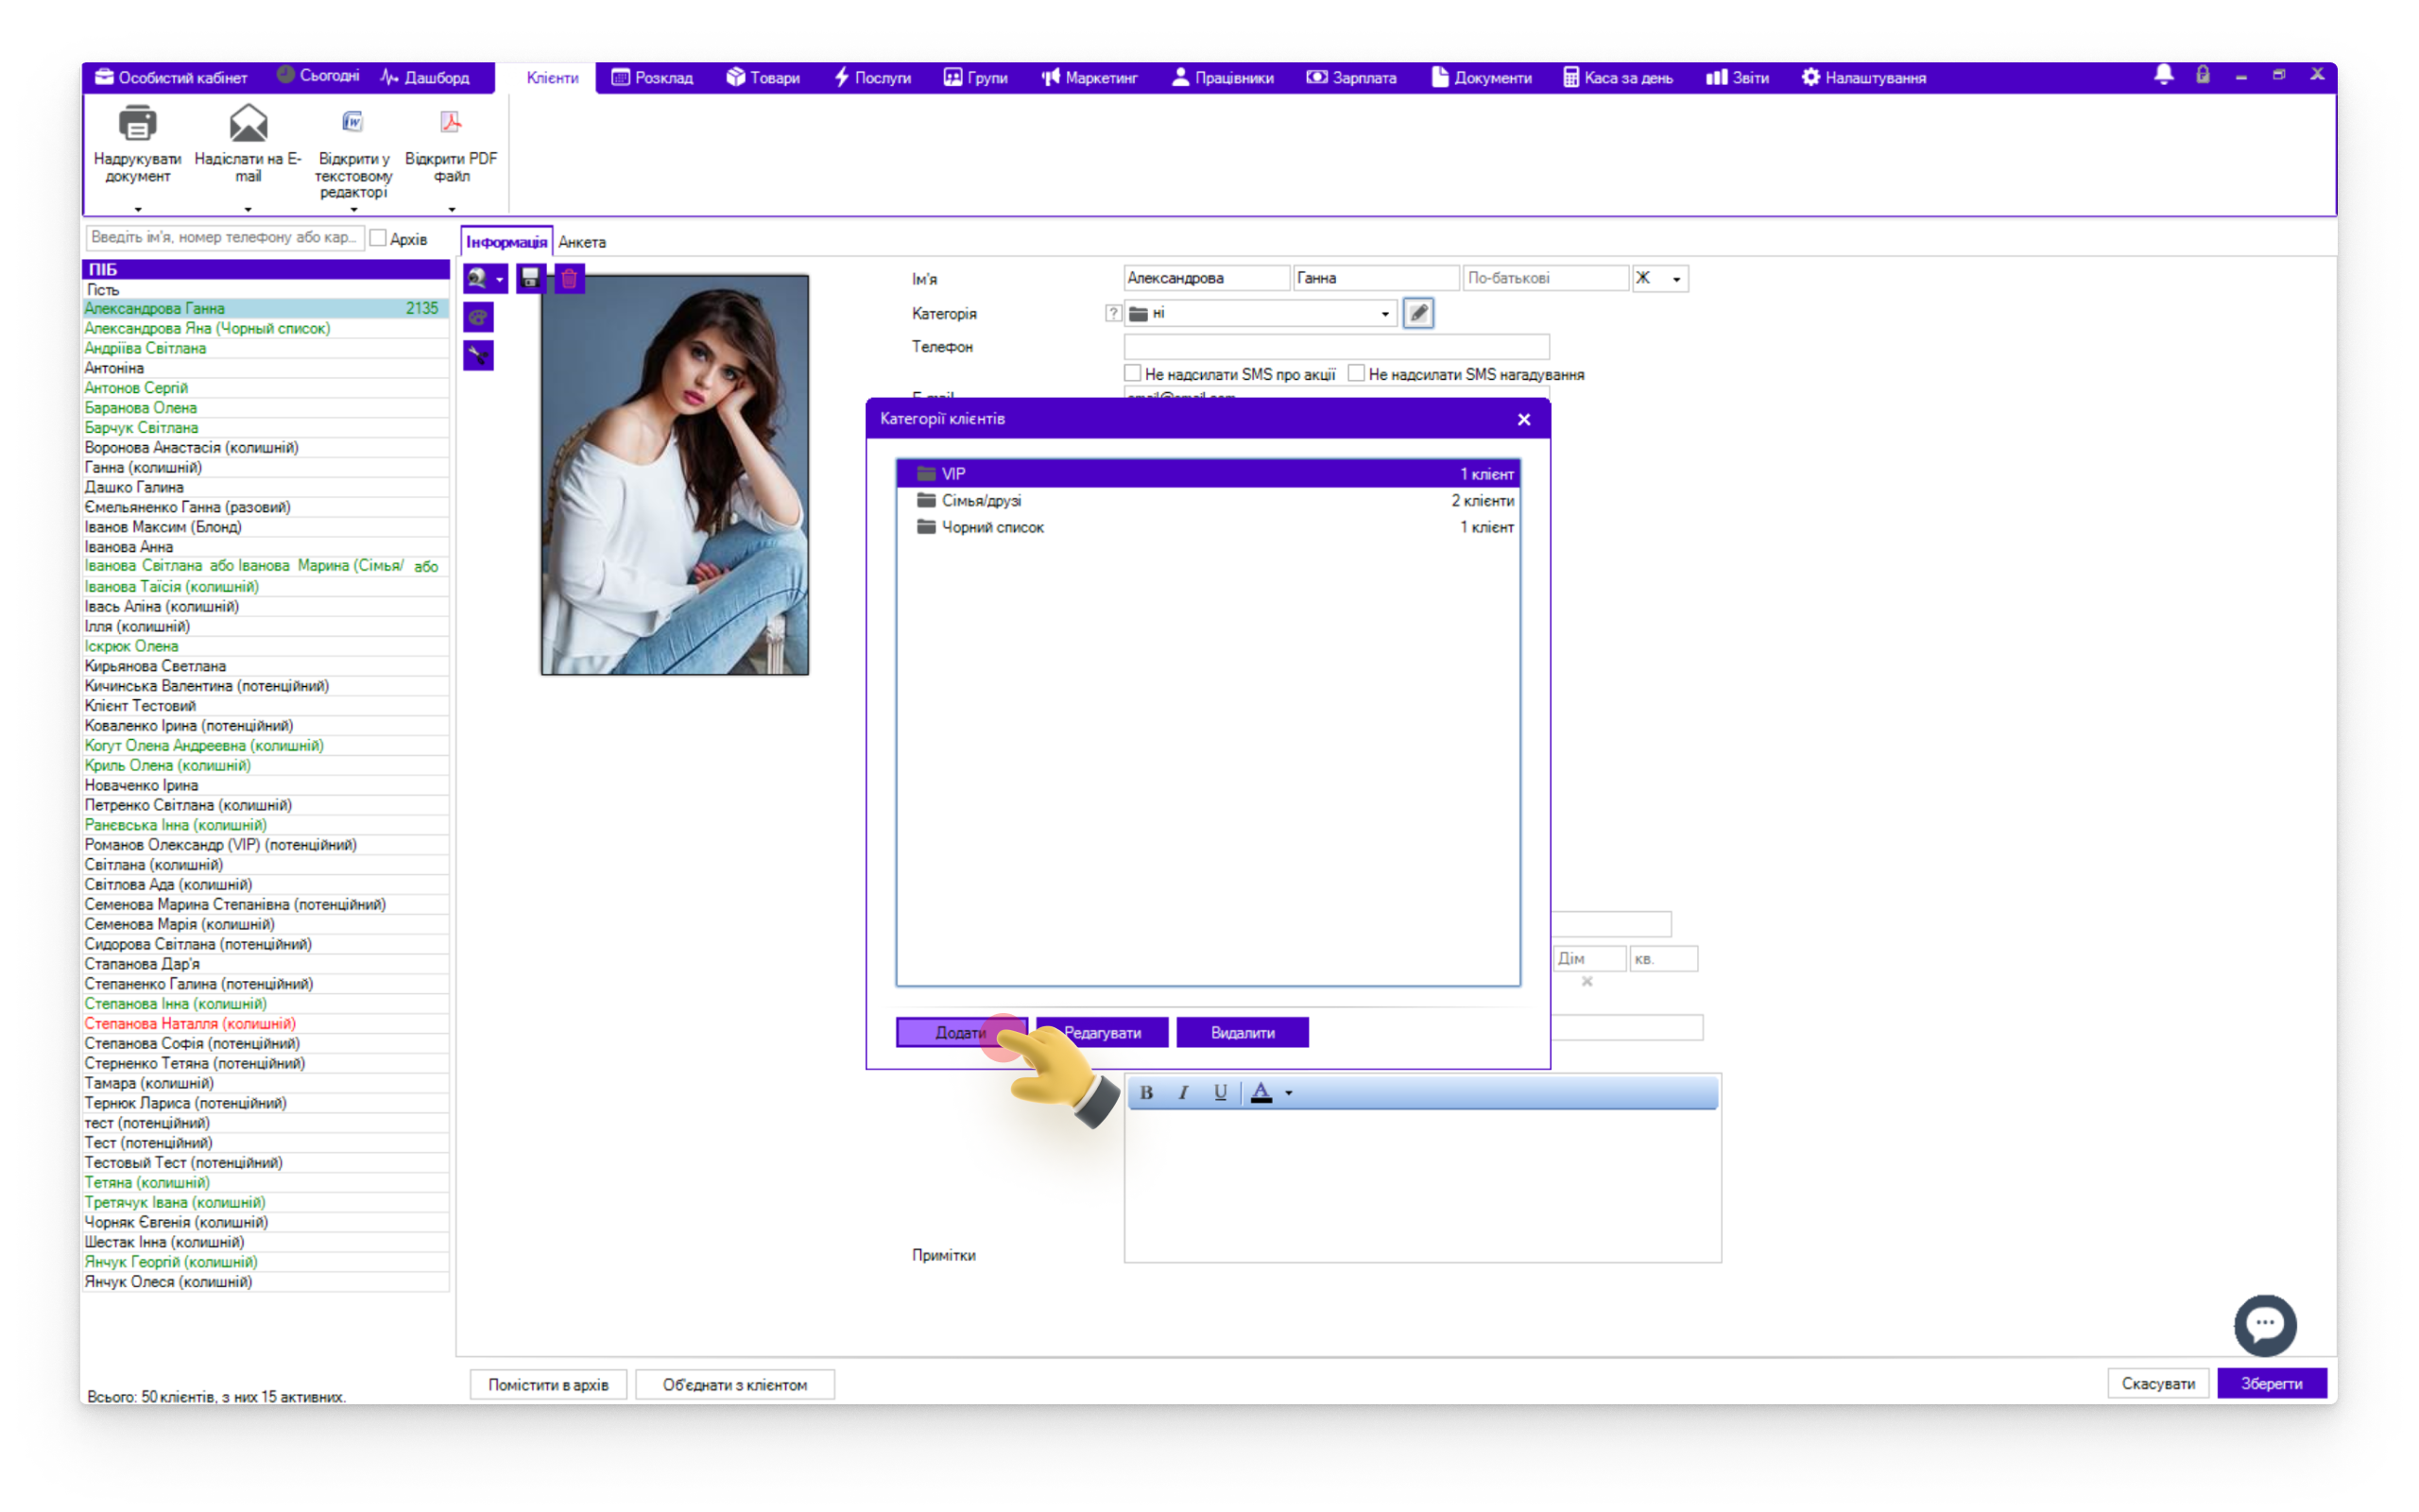Select the Сім'я/друзі category row

(1208, 500)
